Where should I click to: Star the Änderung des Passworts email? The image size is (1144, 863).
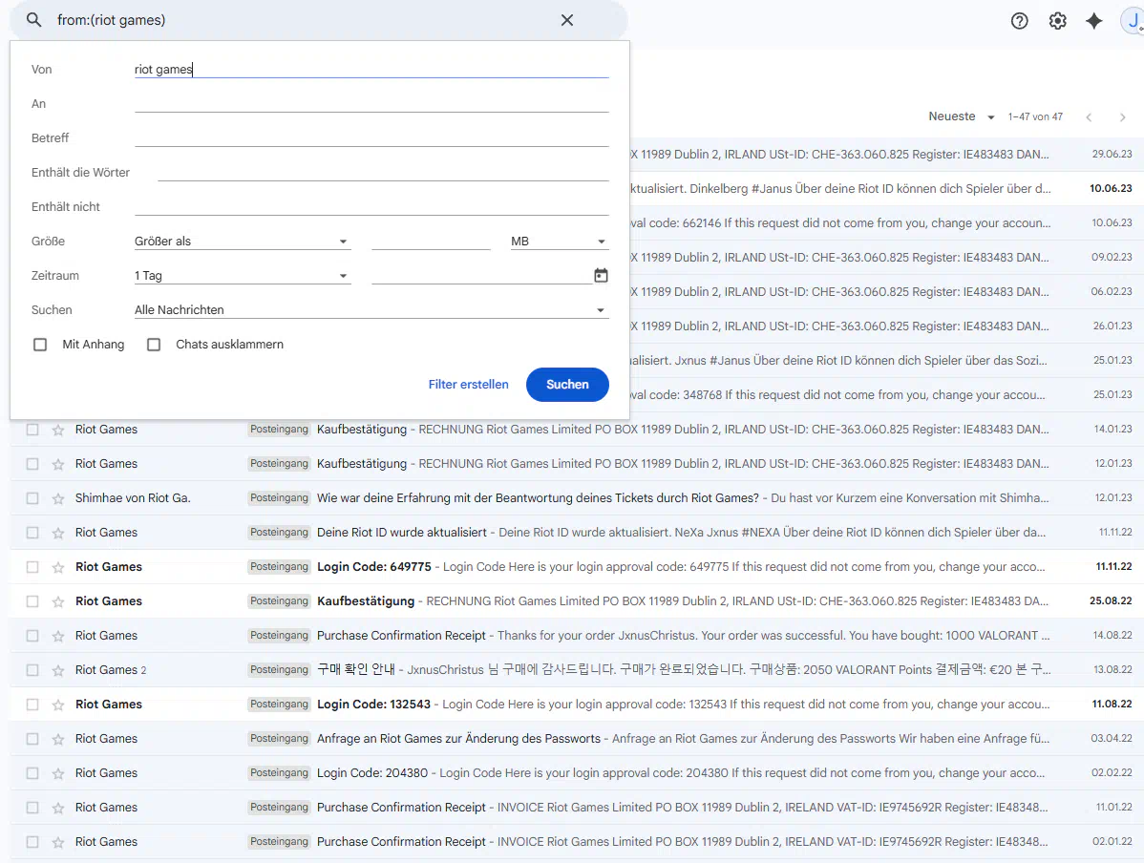[58, 738]
